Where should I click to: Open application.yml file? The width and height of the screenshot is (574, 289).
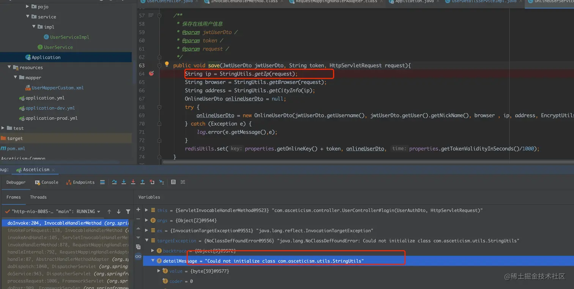coord(42,98)
